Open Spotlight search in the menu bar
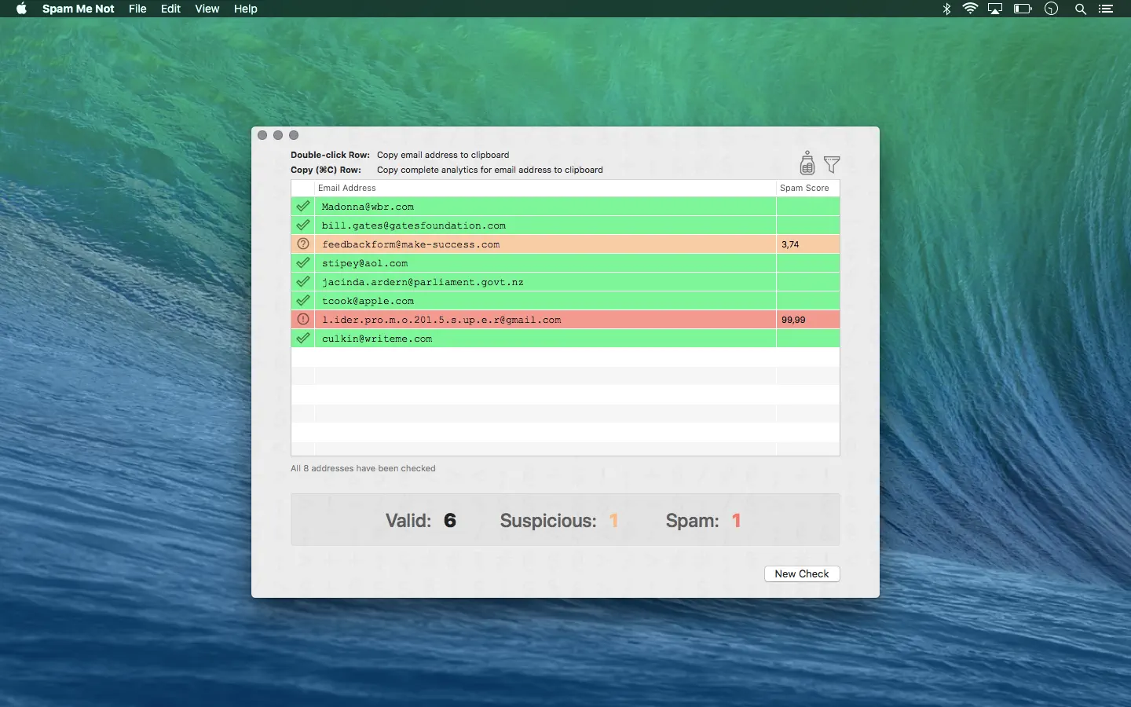The width and height of the screenshot is (1131, 707). pyautogui.click(x=1081, y=9)
